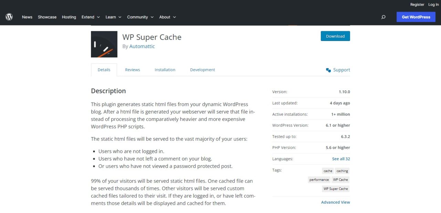Screen dimensions: 441x213
Task: Click the Support speech bubble icon
Action: [328, 70]
